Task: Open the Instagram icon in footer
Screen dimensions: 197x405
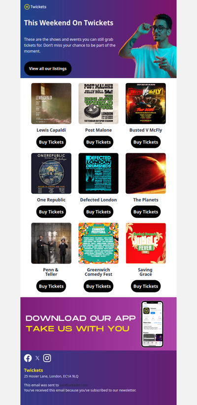Action: coord(47,358)
